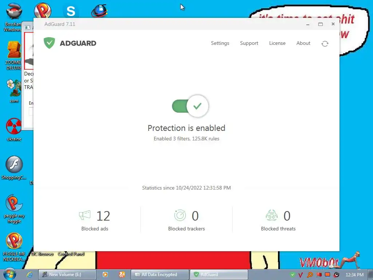The width and height of the screenshot is (373, 280).
Task: Click the speaker volume tray icon
Action: coord(336,275)
